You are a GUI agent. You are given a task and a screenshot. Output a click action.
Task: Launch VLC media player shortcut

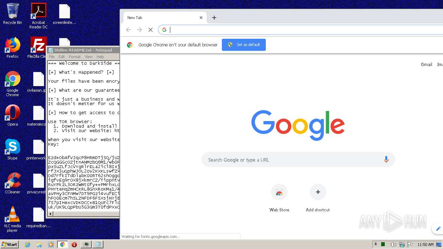pos(12,219)
